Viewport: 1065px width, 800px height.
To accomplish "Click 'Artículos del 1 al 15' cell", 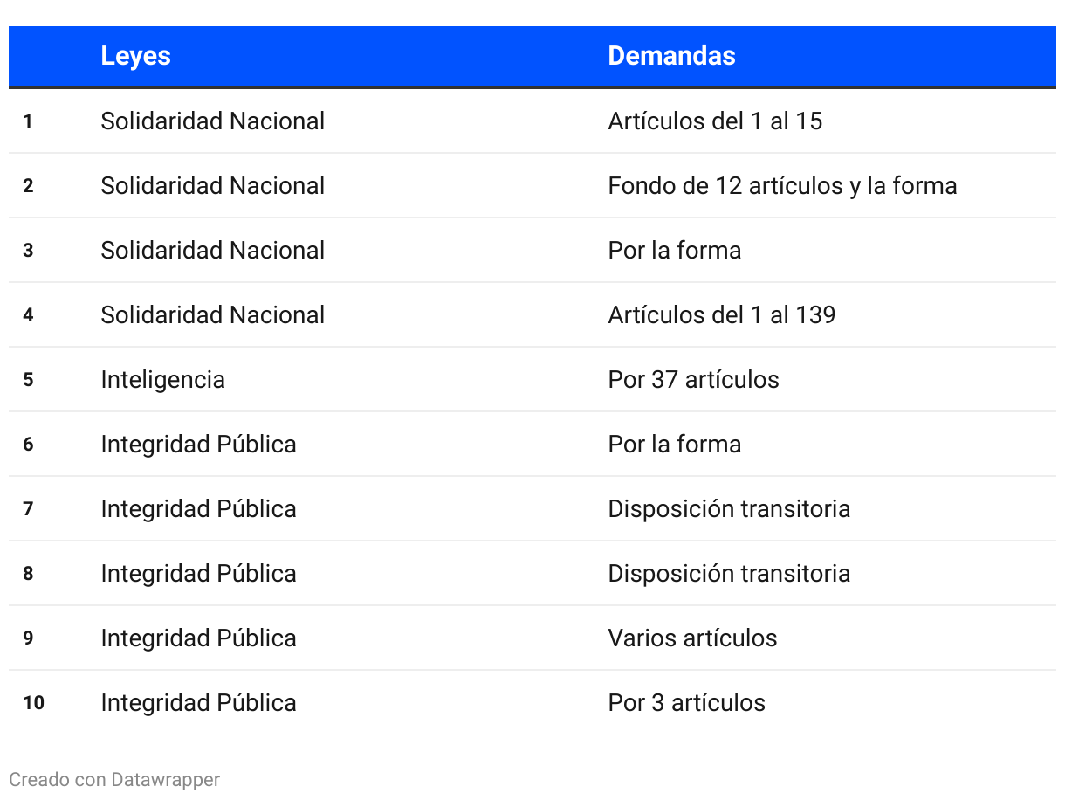I will tap(715, 121).
